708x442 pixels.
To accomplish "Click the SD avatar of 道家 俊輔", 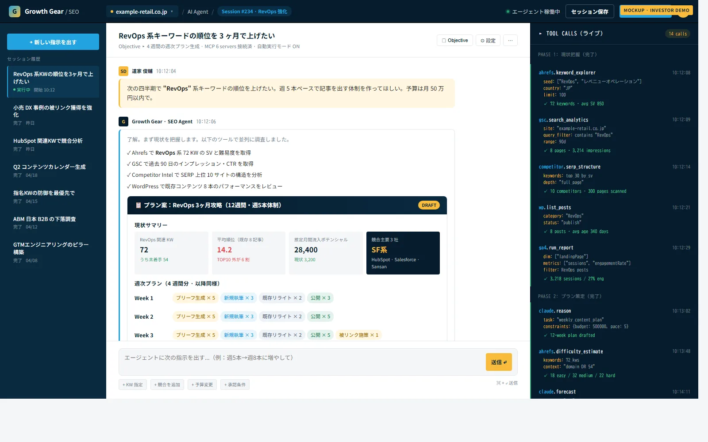I will (x=123, y=71).
